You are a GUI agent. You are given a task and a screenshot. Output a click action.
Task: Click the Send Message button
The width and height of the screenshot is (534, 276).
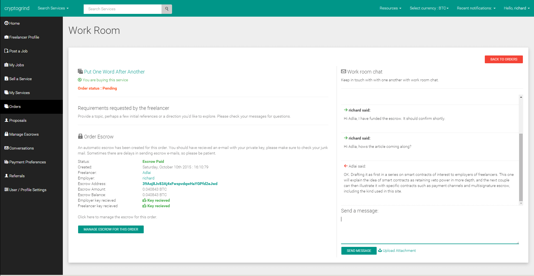pyautogui.click(x=359, y=251)
